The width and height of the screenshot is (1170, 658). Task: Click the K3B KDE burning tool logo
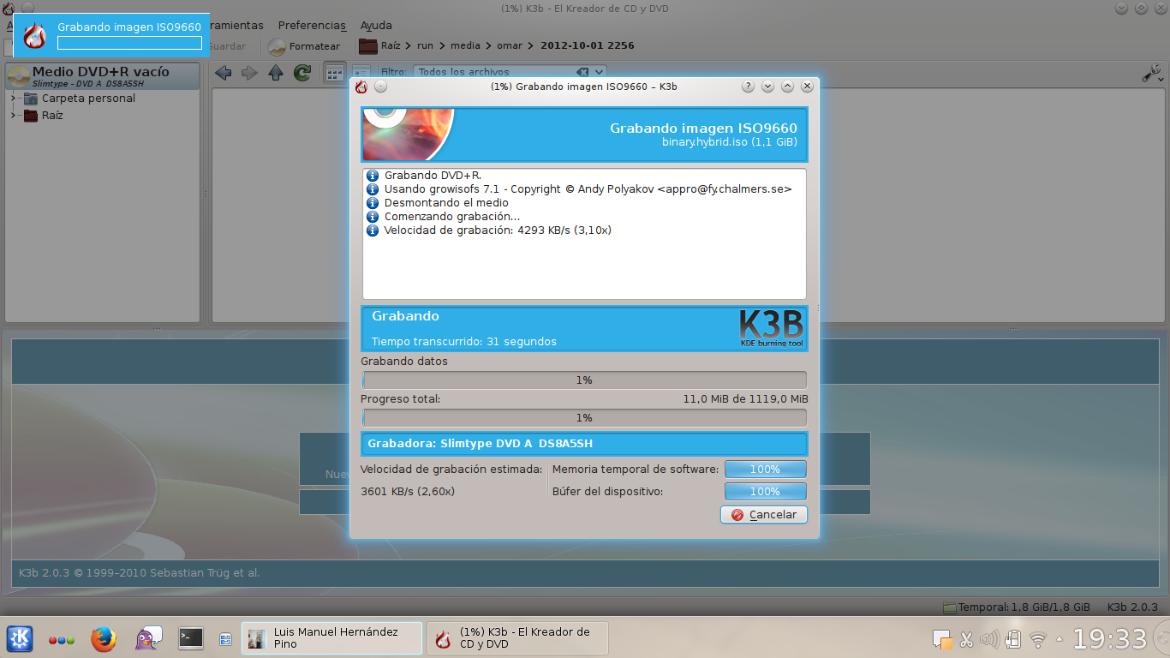point(771,328)
